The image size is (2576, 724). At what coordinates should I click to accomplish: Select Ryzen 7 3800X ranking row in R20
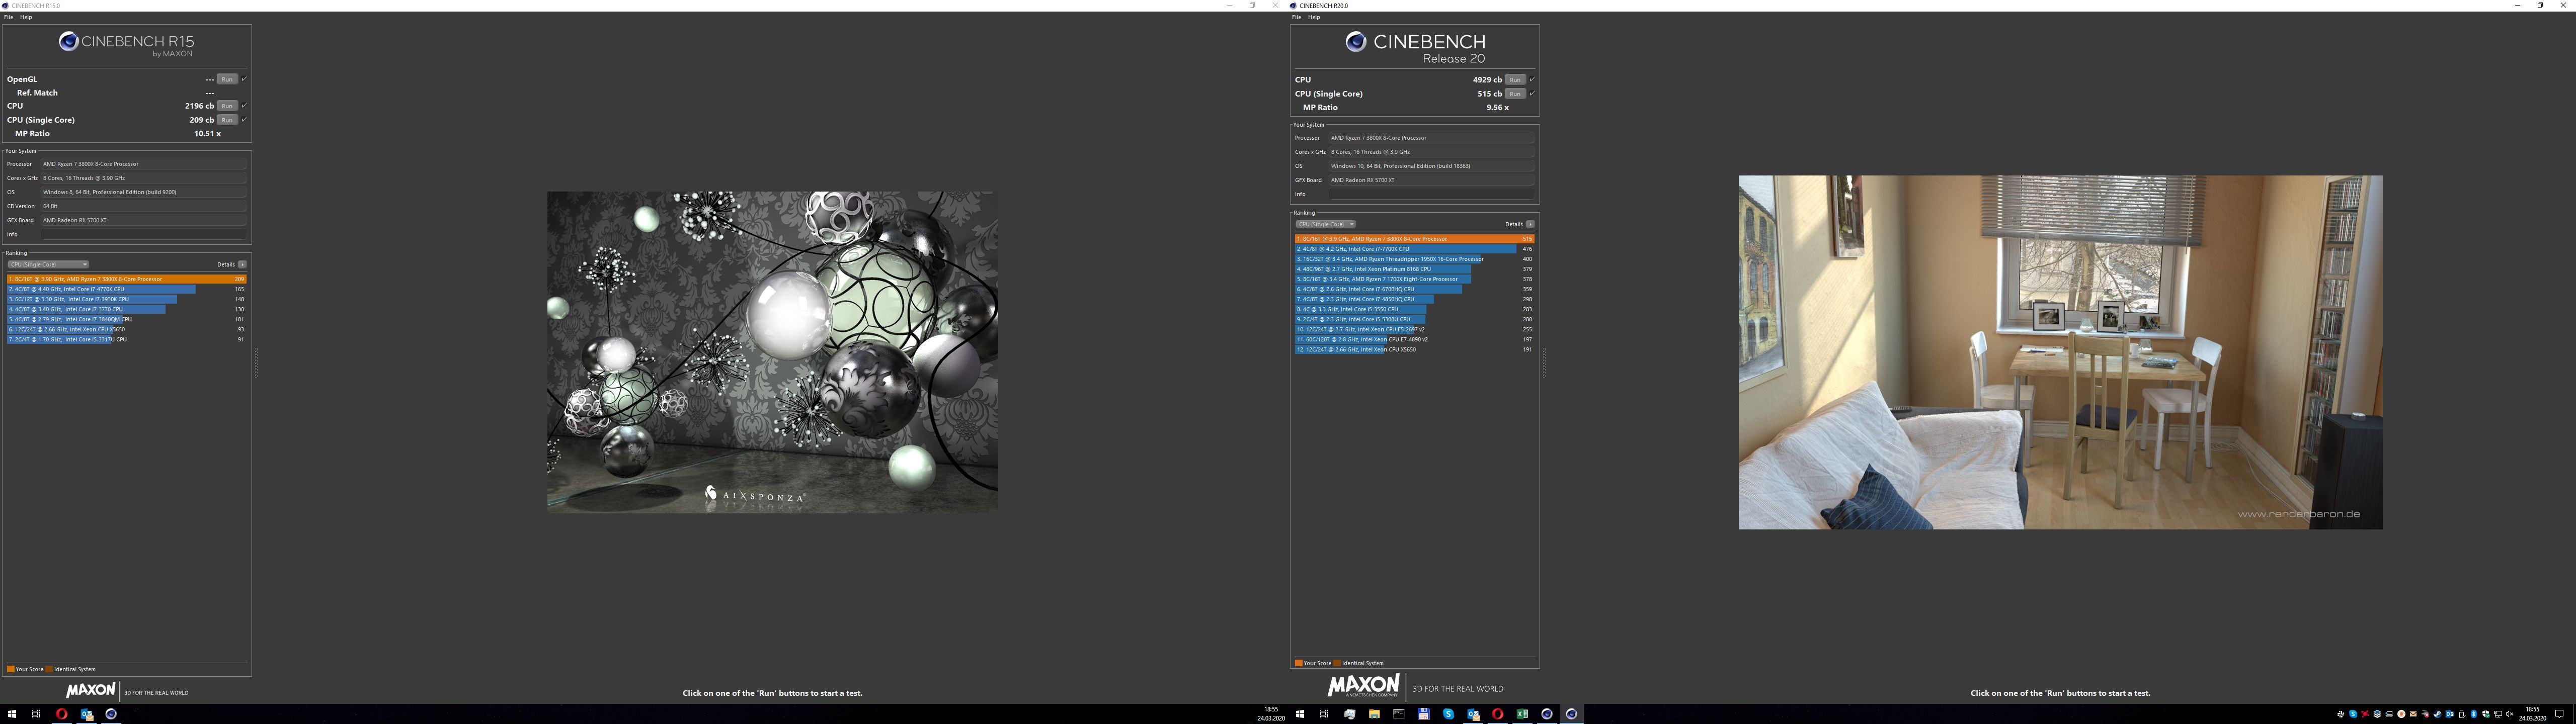1414,239
